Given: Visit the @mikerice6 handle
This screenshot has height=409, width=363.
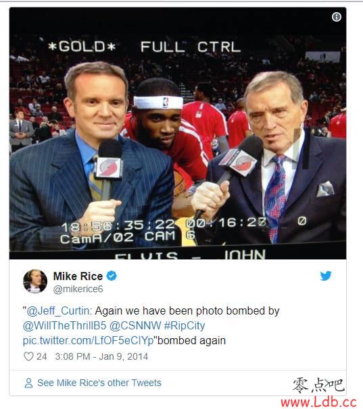Looking at the screenshot, I should 78,289.
